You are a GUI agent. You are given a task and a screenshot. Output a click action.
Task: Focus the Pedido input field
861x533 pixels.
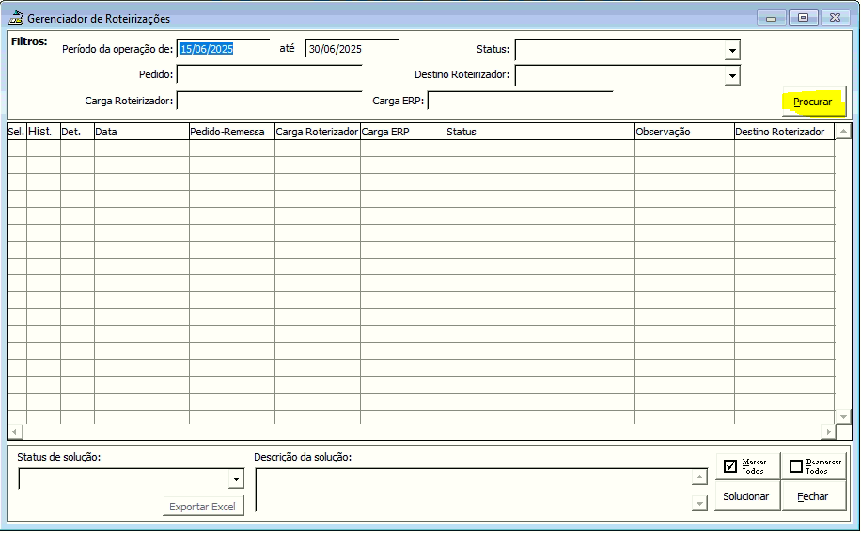pos(269,74)
